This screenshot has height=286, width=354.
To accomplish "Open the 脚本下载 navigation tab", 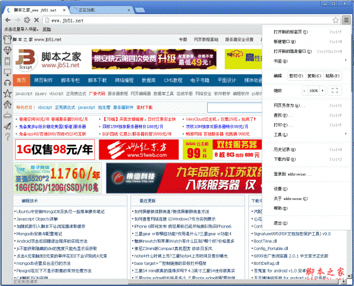I will click(x=97, y=80).
